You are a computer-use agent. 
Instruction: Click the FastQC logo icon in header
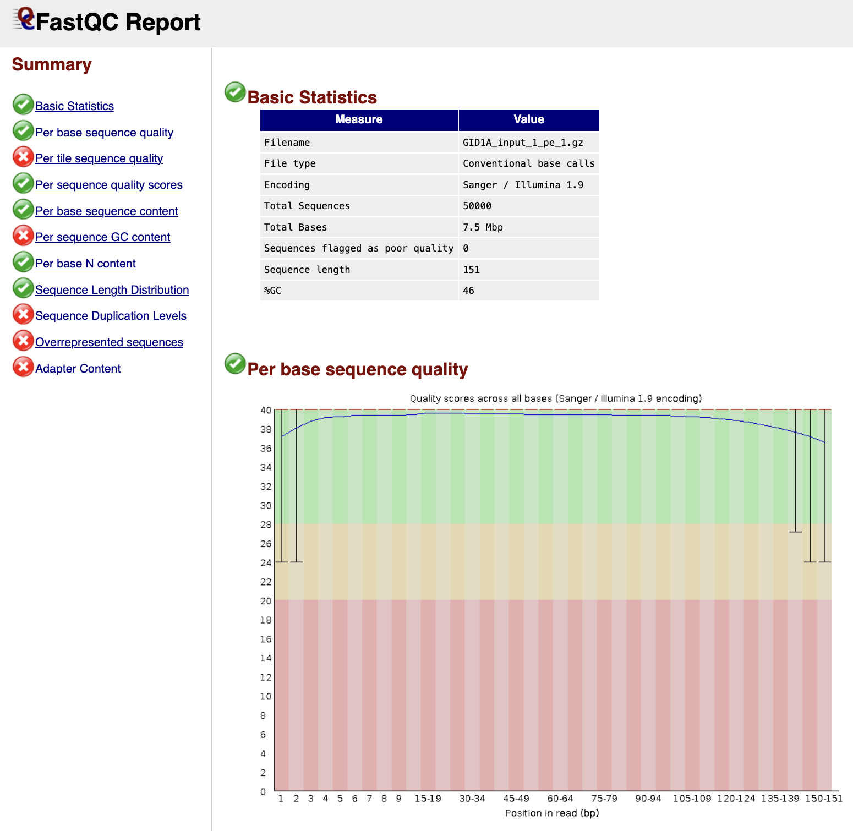[x=23, y=19]
